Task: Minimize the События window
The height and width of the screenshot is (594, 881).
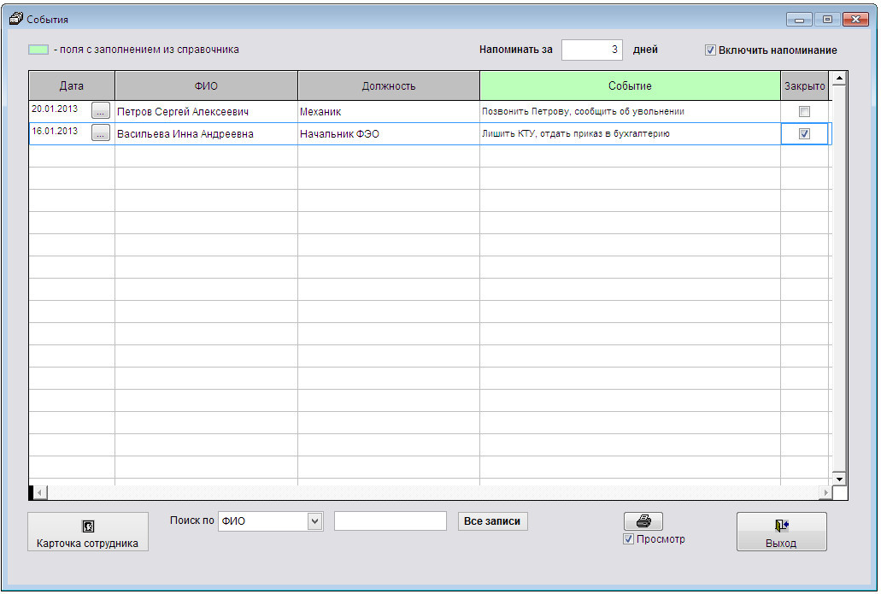Action: tap(799, 19)
